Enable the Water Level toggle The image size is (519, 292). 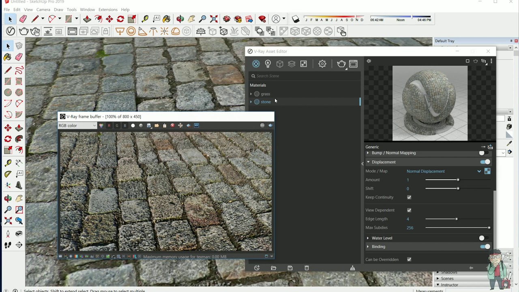tap(484, 238)
